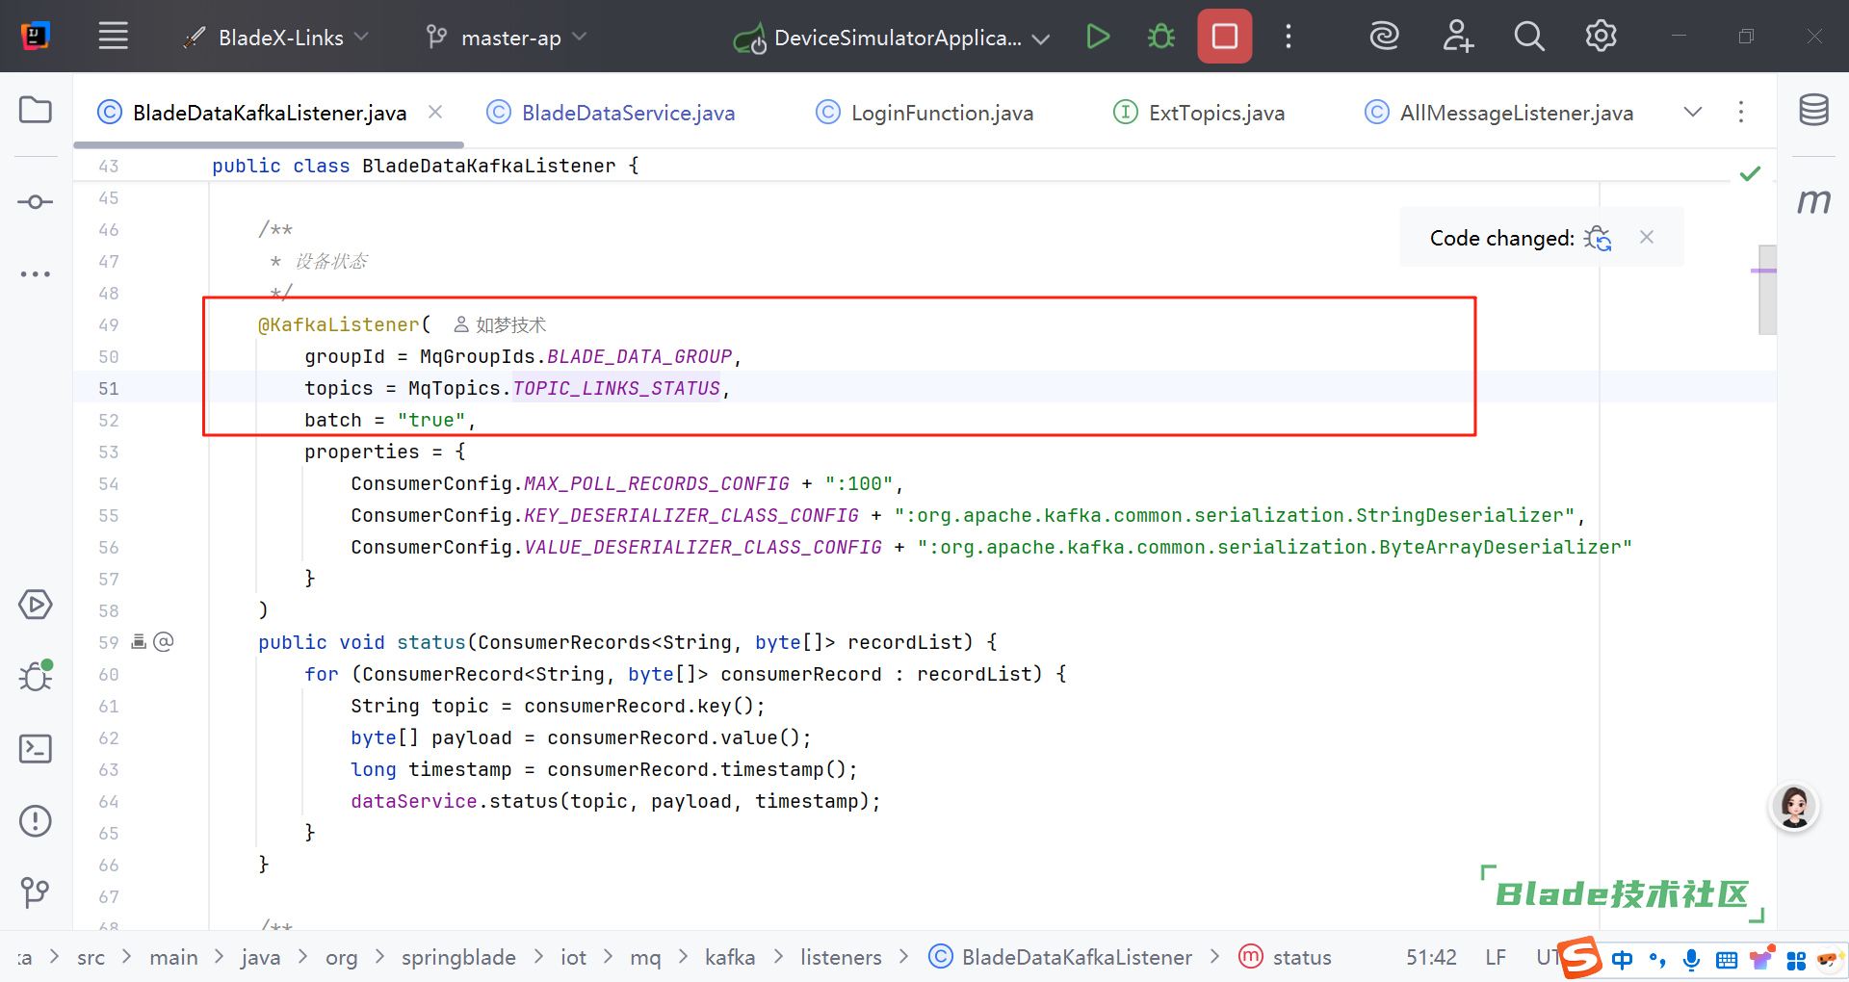Image resolution: width=1849 pixels, height=982 pixels.
Task: Open the main hamburger menu
Action: [114, 37]
